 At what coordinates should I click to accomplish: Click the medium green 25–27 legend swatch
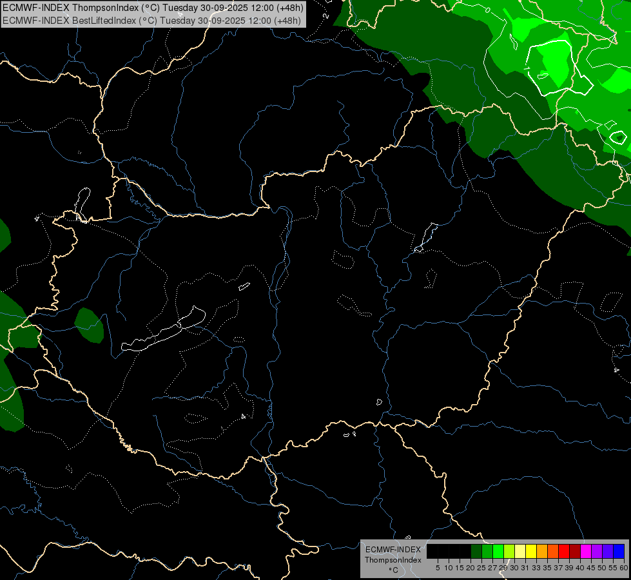click(x=487, y=551)
